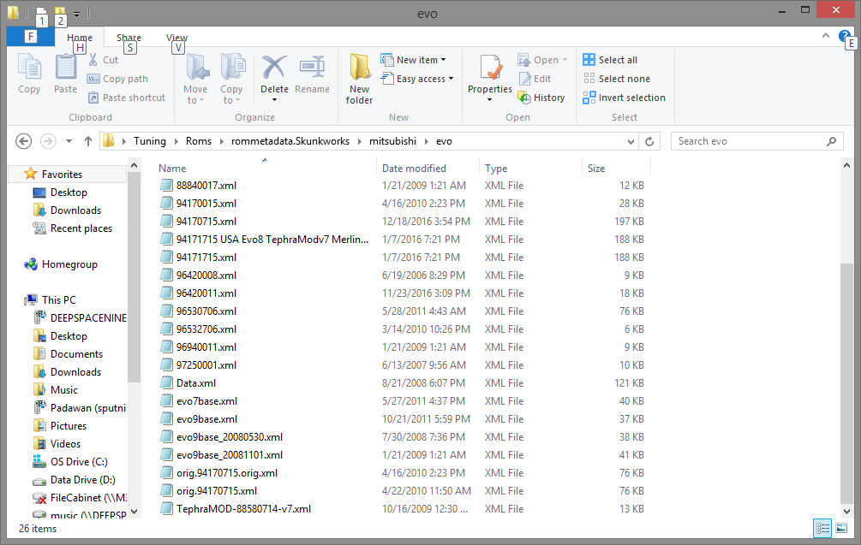Switch to the View ribbon tab

coord(176,38)
